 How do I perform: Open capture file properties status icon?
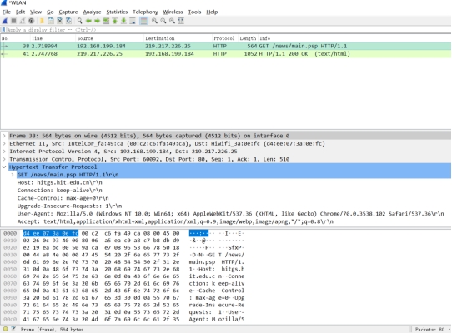pos(13,329)
